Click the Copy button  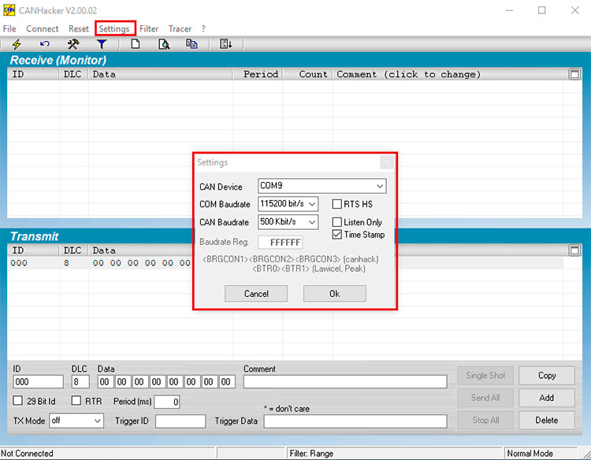pyautogui.click(x=547, y=376)
